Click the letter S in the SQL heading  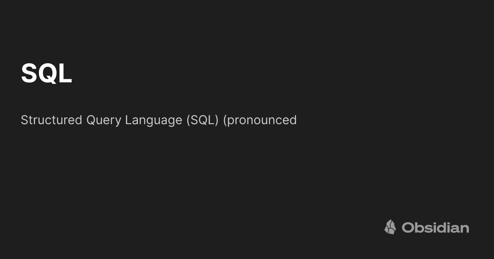(29, 74)
